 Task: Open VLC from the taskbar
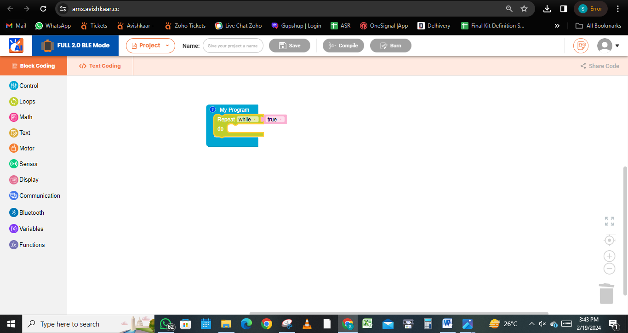(307, 324)
